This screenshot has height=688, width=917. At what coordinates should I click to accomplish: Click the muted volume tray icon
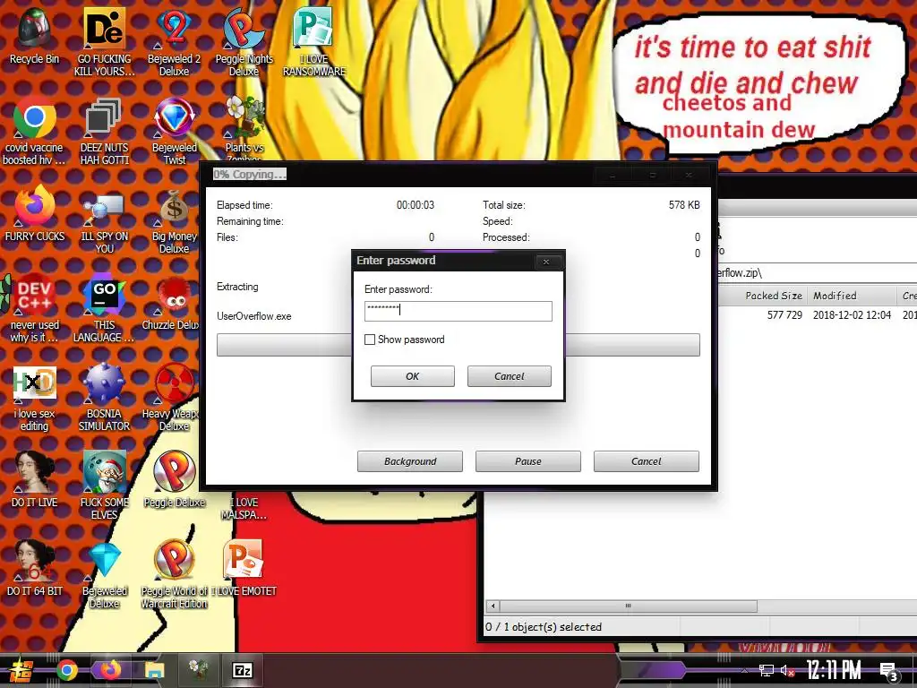pos(787,670)
